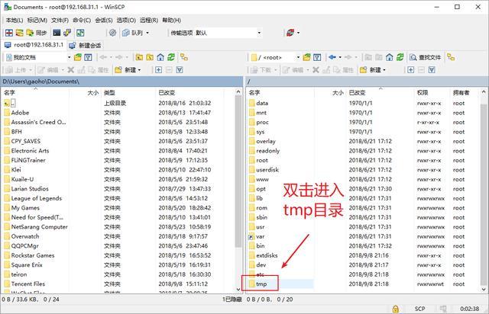This screenshot has width=489, height=314.
Task: Click remote panel filter icon
Action: point(317,57)
